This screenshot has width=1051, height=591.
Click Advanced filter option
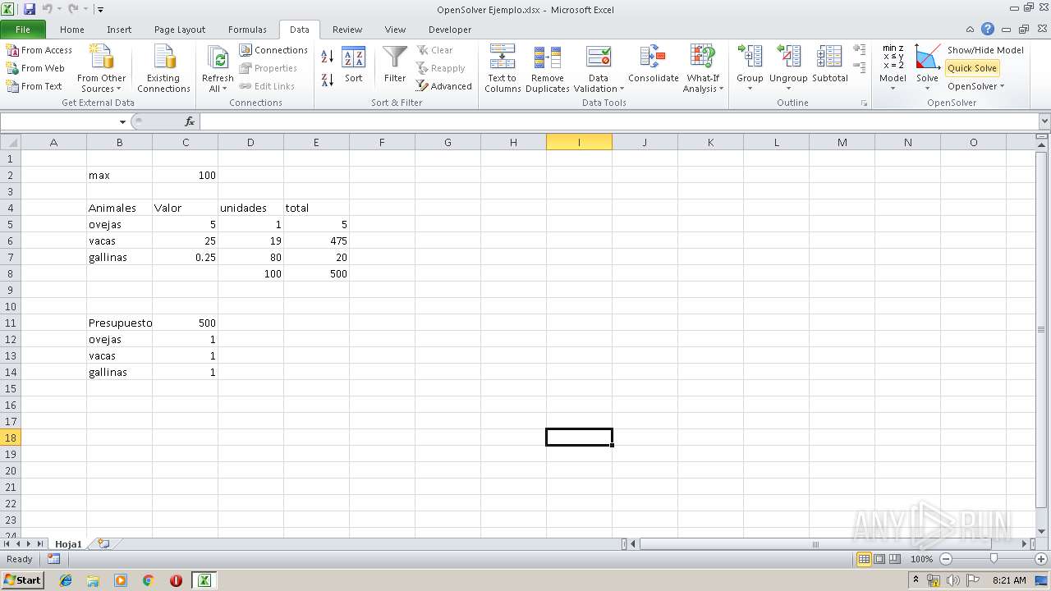pos(444,86)
